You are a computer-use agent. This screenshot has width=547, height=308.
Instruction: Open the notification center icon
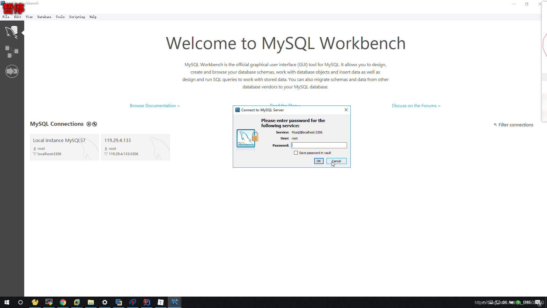coord(538,303)
